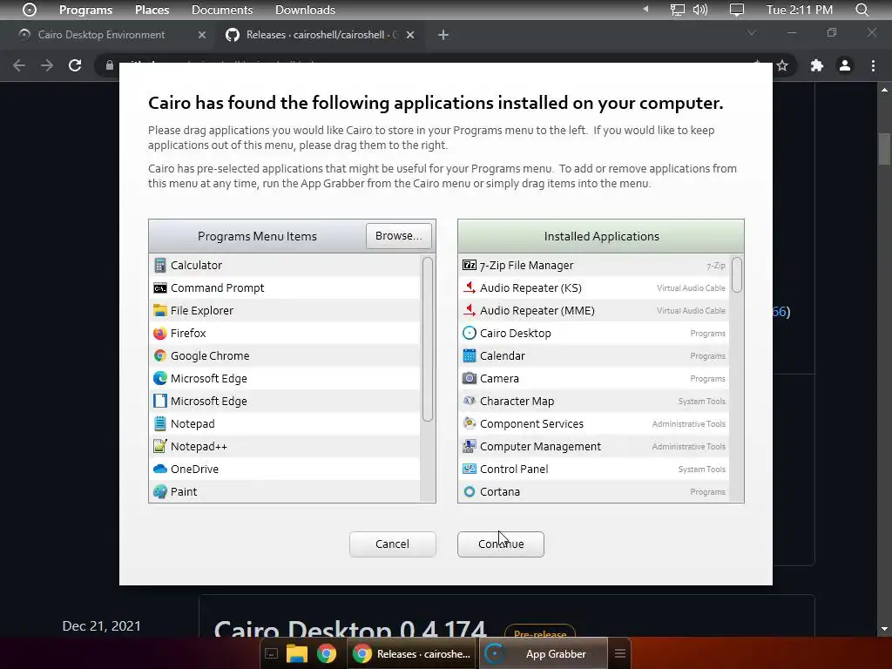This screenshot has width=892, height=669.
Task: Close the Cairo Desktop Environment tab
Action: click(202, 35)
